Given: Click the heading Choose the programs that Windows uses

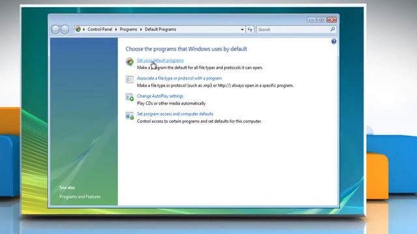Looking at the screenshot, I should click(186, 49).
